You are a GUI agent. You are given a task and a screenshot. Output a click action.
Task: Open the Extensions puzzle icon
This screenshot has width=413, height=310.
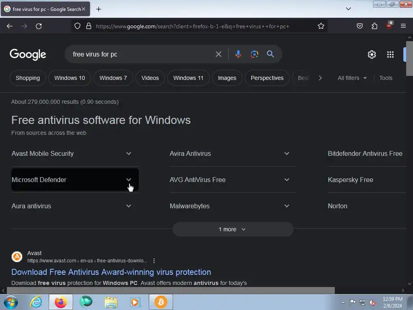coord(374,26)
